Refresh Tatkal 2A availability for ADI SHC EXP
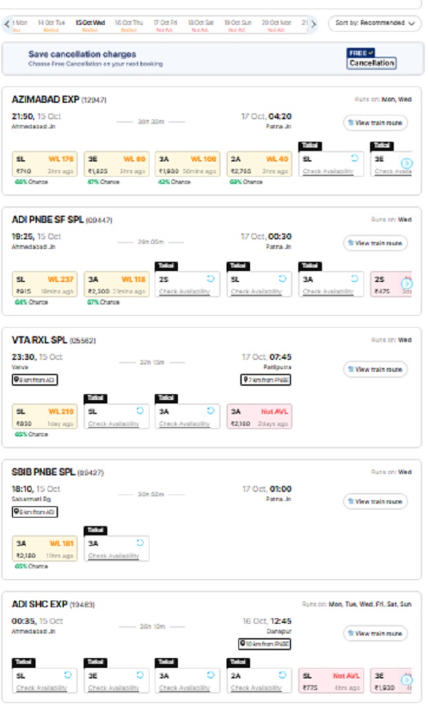Image resolution: width=428 pixels, height=716 pixels. click(282, 675)
